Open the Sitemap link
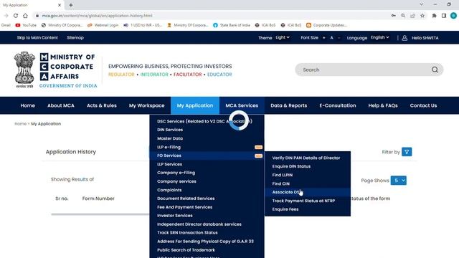 [75, 37]
